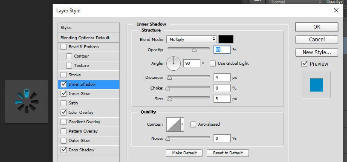This screenshot has width=347, height=162.
Task: Open the black shadow color swatch
Action: (x=226, y=39)
